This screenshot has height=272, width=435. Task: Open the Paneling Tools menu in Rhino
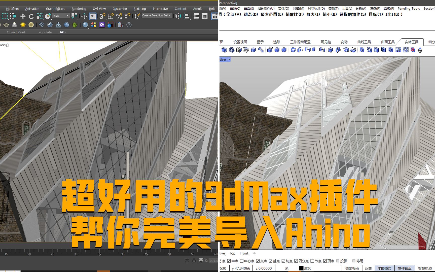(x=409, y=9)
